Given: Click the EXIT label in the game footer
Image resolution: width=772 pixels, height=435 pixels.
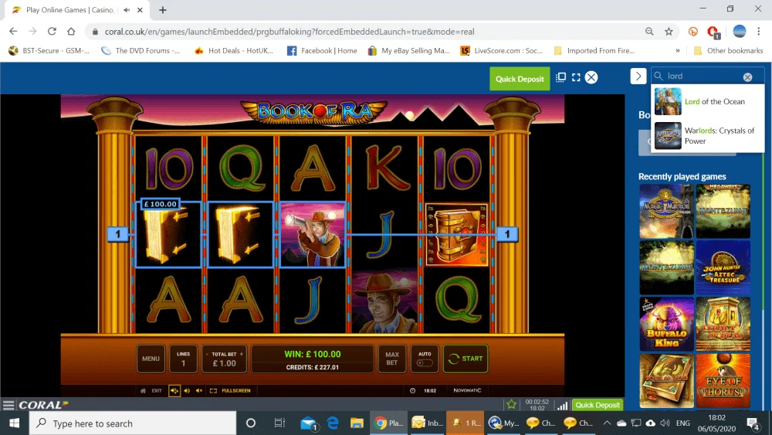Looking at the screenshot, I should [157, 391].
